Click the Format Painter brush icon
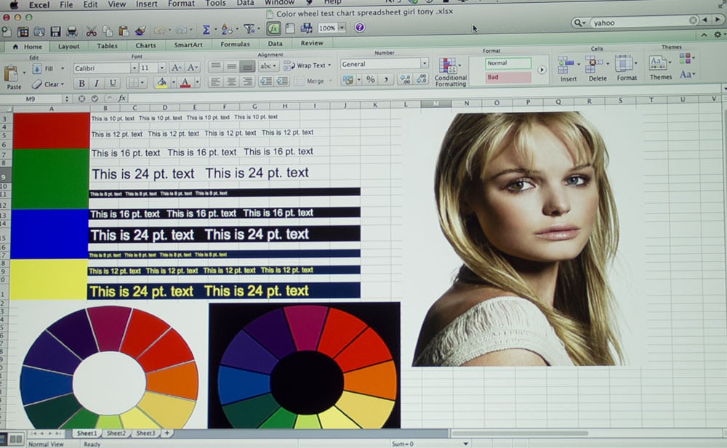The image size is (727, 448). pyautogui.click(x=140, y=30)
